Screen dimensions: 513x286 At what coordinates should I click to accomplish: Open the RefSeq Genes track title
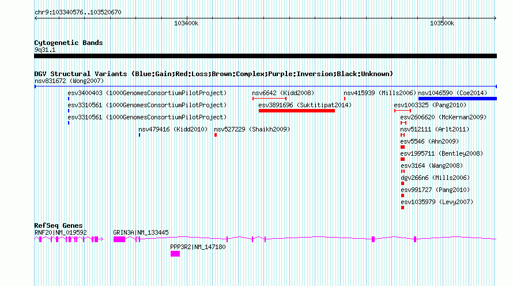click(x=58, y=225)
